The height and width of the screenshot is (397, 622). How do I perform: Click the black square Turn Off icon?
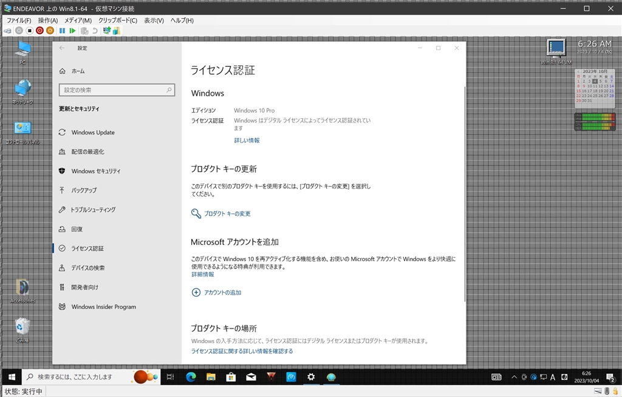[29, 30]
